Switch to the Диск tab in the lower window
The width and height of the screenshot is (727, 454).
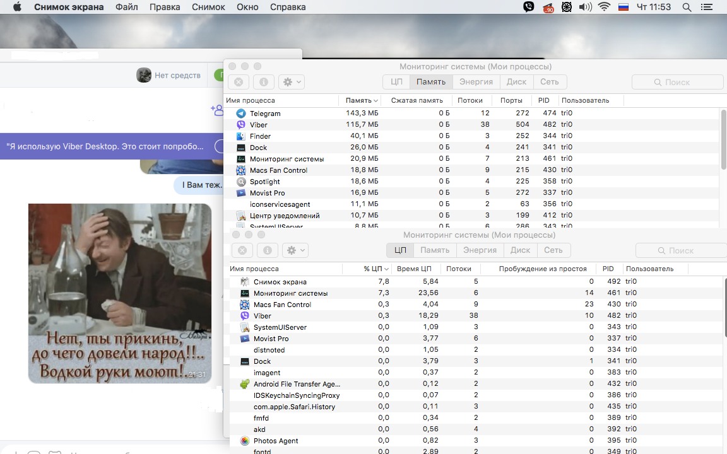(520, 250)
